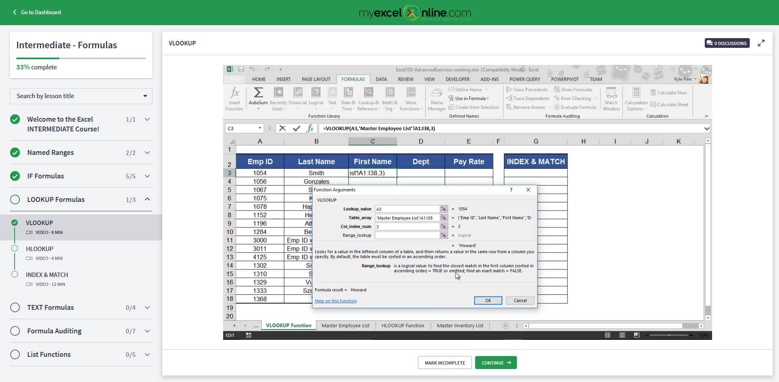This screenshot has height=382, width=779.
Task: Expand the Named Ranges section chevron
Action: click(x=147, y=152)
